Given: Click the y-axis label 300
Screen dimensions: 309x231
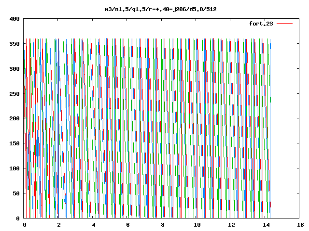Looking at the screenshot, I should [x=14, y=69].
